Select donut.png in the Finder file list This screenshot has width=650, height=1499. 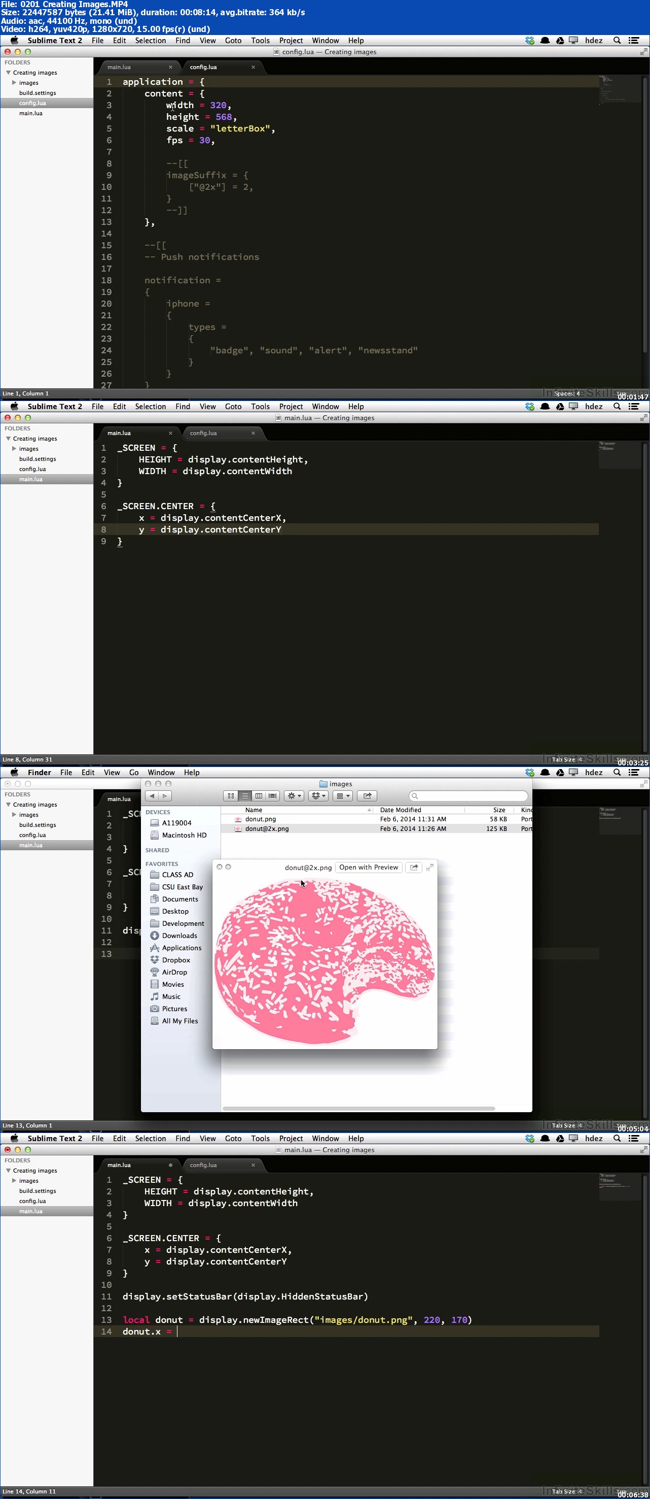[376, 819]
